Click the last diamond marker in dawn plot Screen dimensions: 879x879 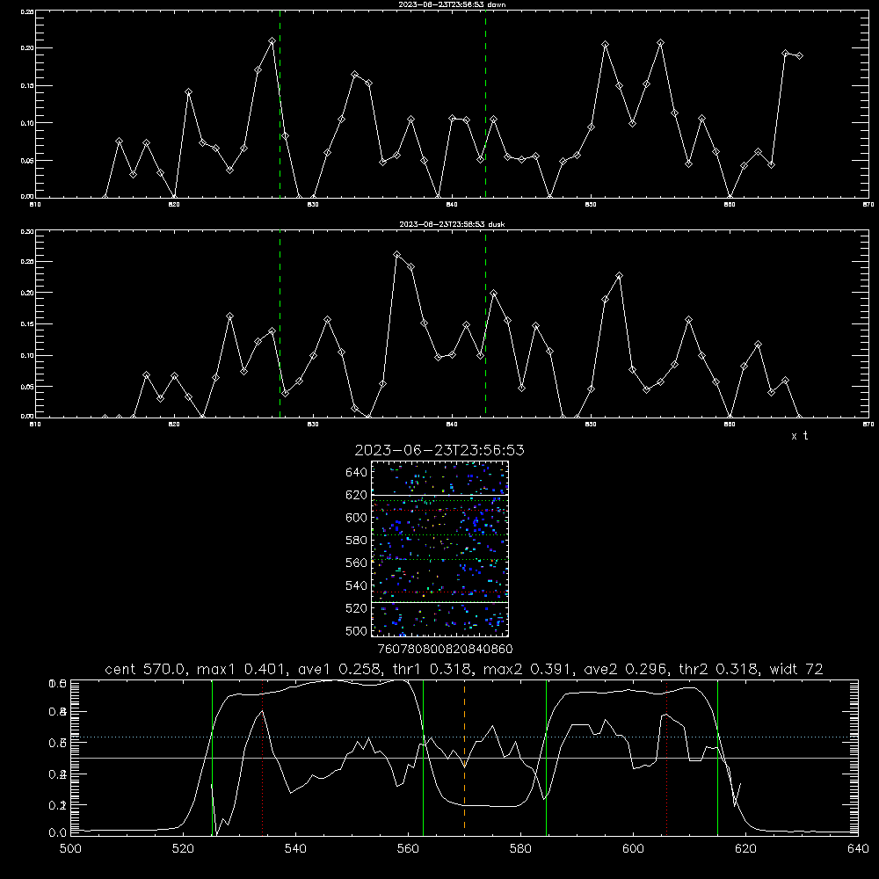[x=799, y=55]
